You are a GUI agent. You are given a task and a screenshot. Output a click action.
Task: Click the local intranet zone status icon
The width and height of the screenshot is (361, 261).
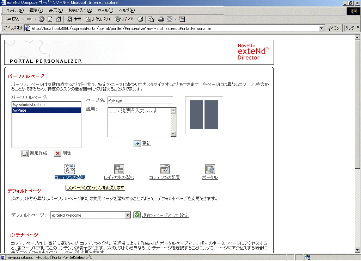point(307,257)
